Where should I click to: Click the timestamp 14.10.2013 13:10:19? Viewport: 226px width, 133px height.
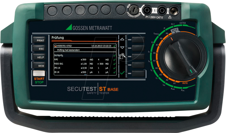pos(101,46)
